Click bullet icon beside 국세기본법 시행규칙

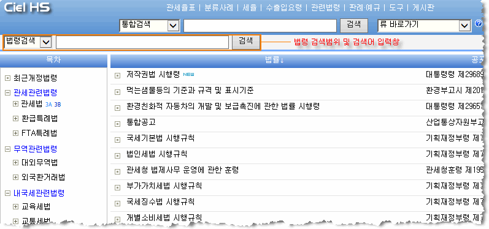[x=117, y=139]
